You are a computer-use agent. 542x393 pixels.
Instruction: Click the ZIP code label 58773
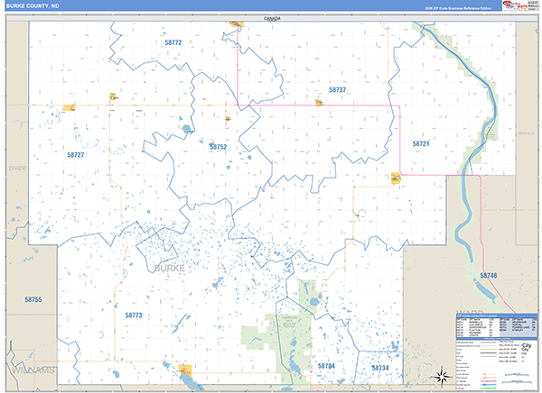click(x=134, y=315)
